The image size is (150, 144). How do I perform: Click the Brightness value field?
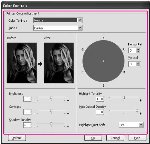coord(27,99)
